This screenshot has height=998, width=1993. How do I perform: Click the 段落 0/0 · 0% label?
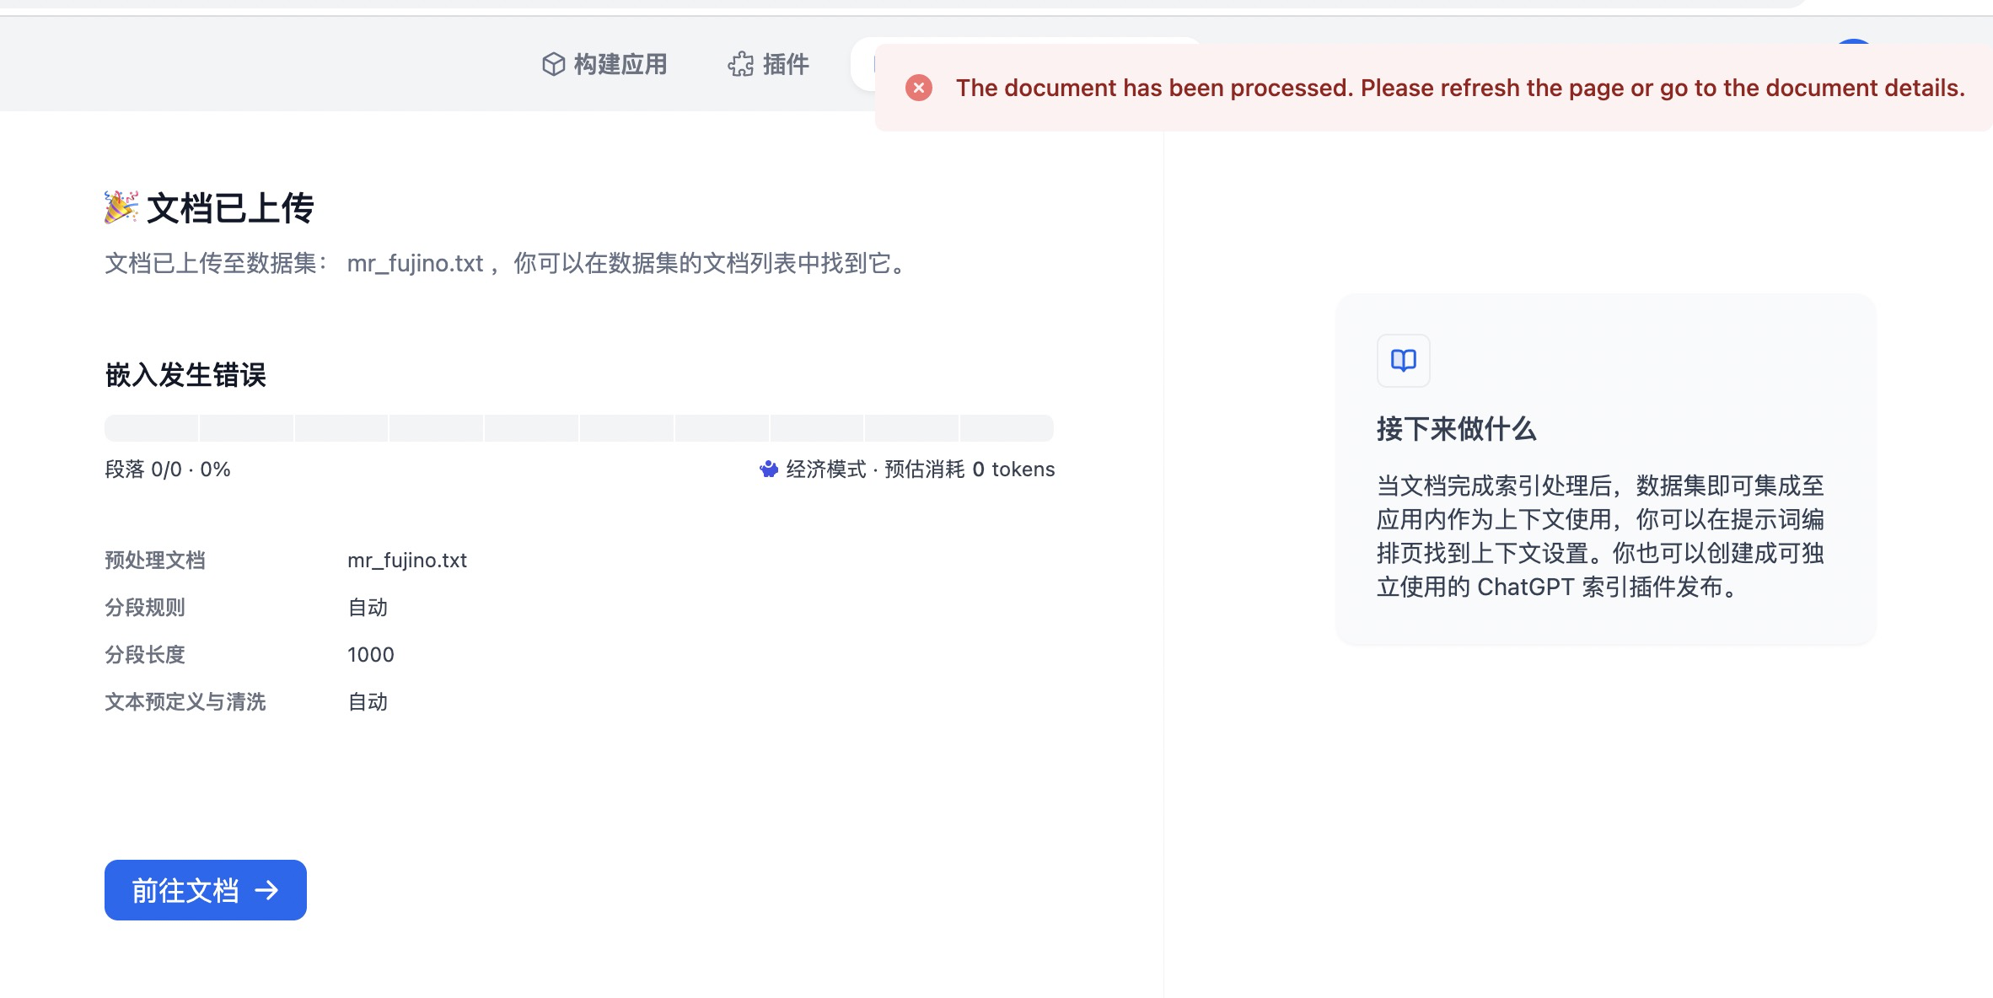(x=167, y=469)
